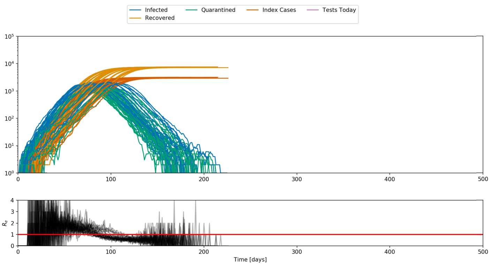Click the 300 tick on lower Re plot
This screenshot has width=492, height=264.
click(x=297, y=252)
